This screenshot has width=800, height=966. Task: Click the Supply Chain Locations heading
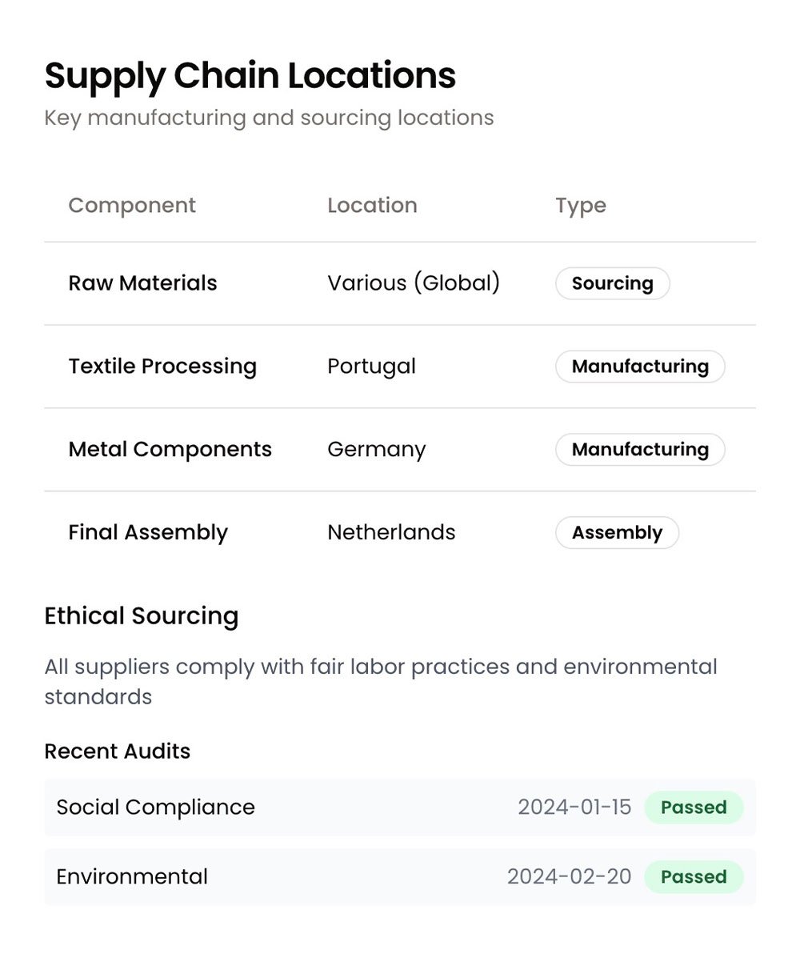coord(250,76)
